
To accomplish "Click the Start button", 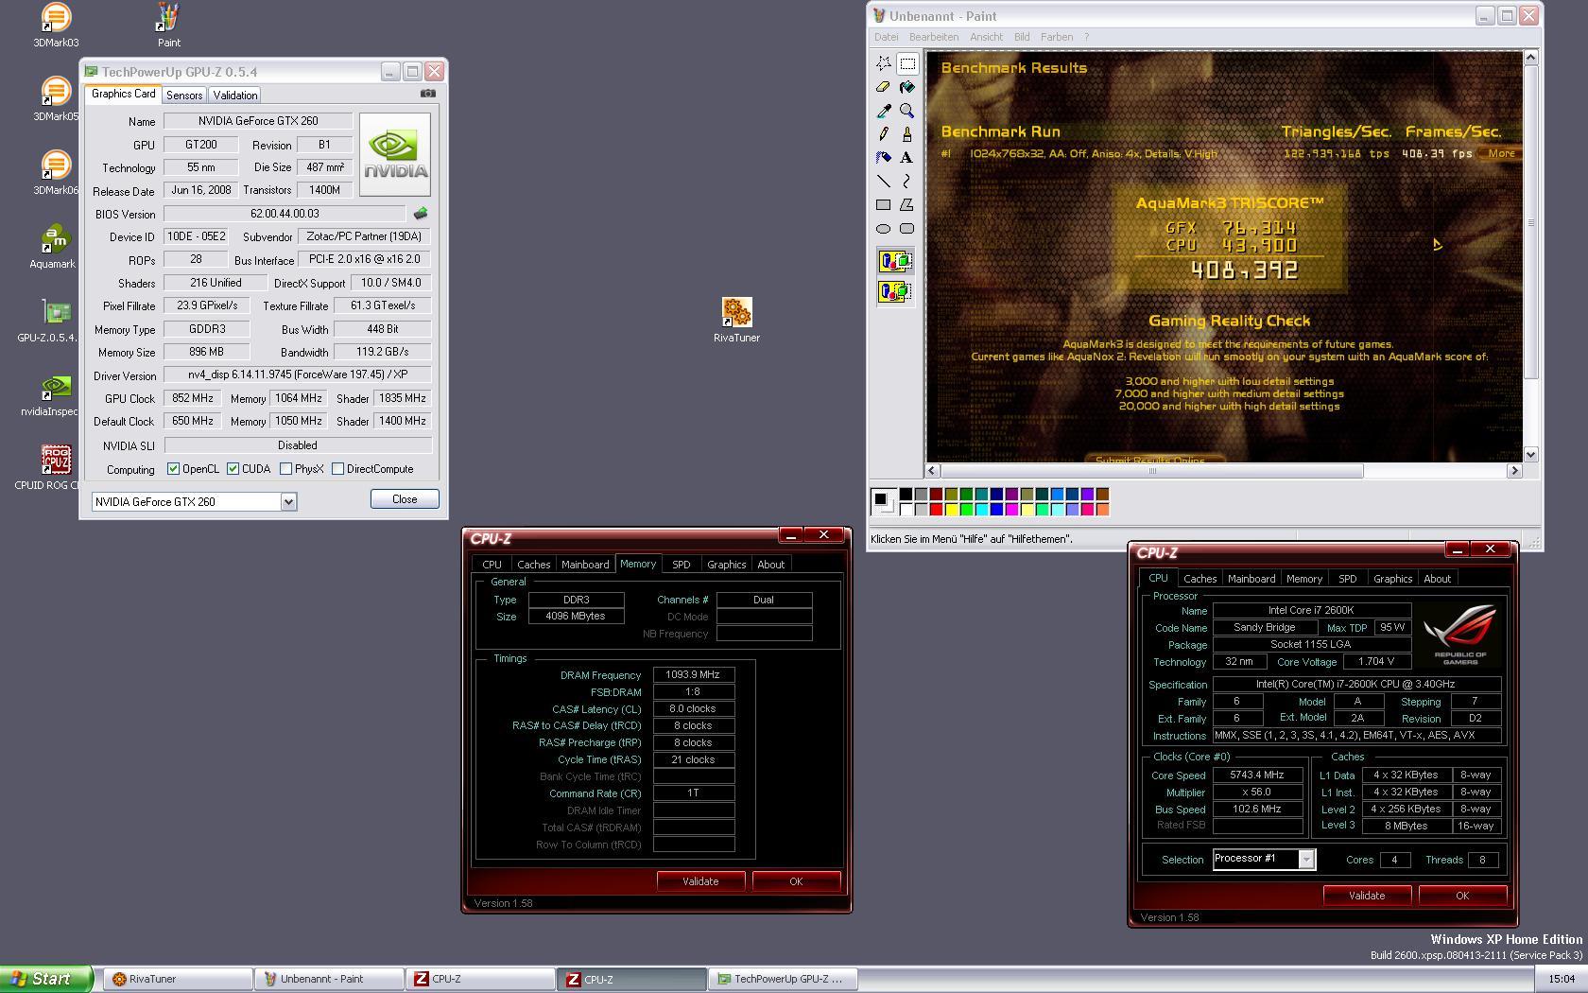I will [x=46, y=979].
